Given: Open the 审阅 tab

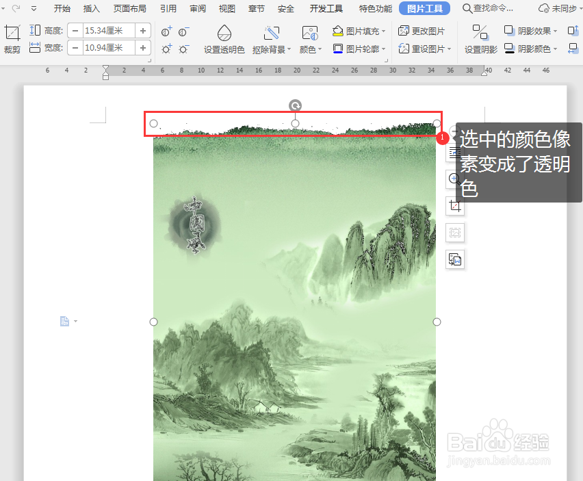Looking at the screenshot, I should tap(198, 8).
